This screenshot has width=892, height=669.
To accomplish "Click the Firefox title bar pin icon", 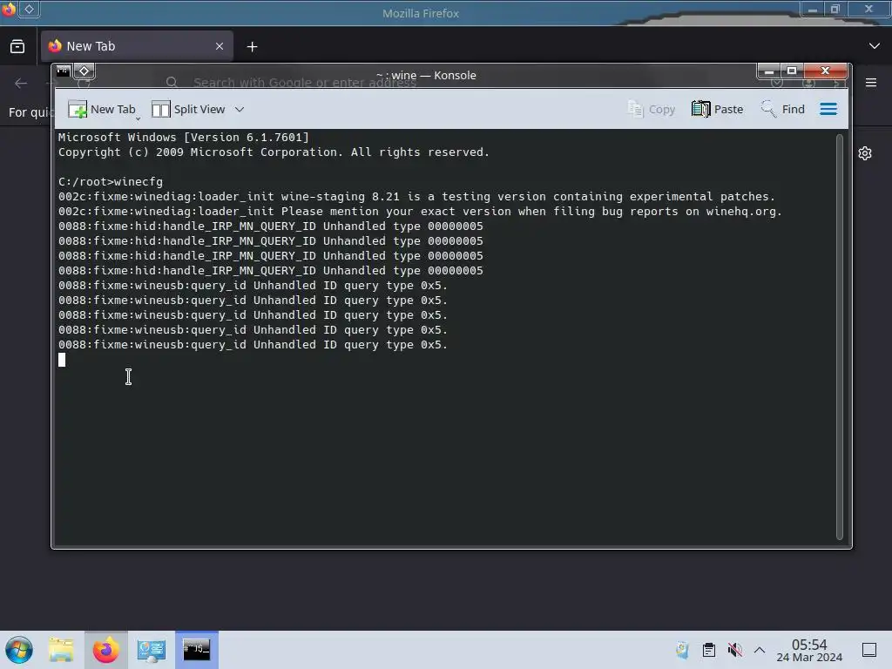I will (x=29, y=9).
